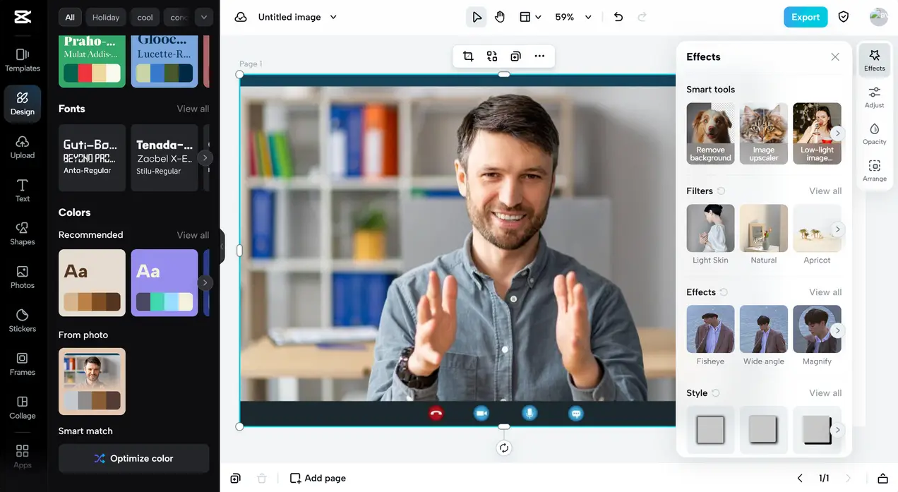Click the Add page button
The width and height of the screenshot is (898, 492).
tap(318, 478)
